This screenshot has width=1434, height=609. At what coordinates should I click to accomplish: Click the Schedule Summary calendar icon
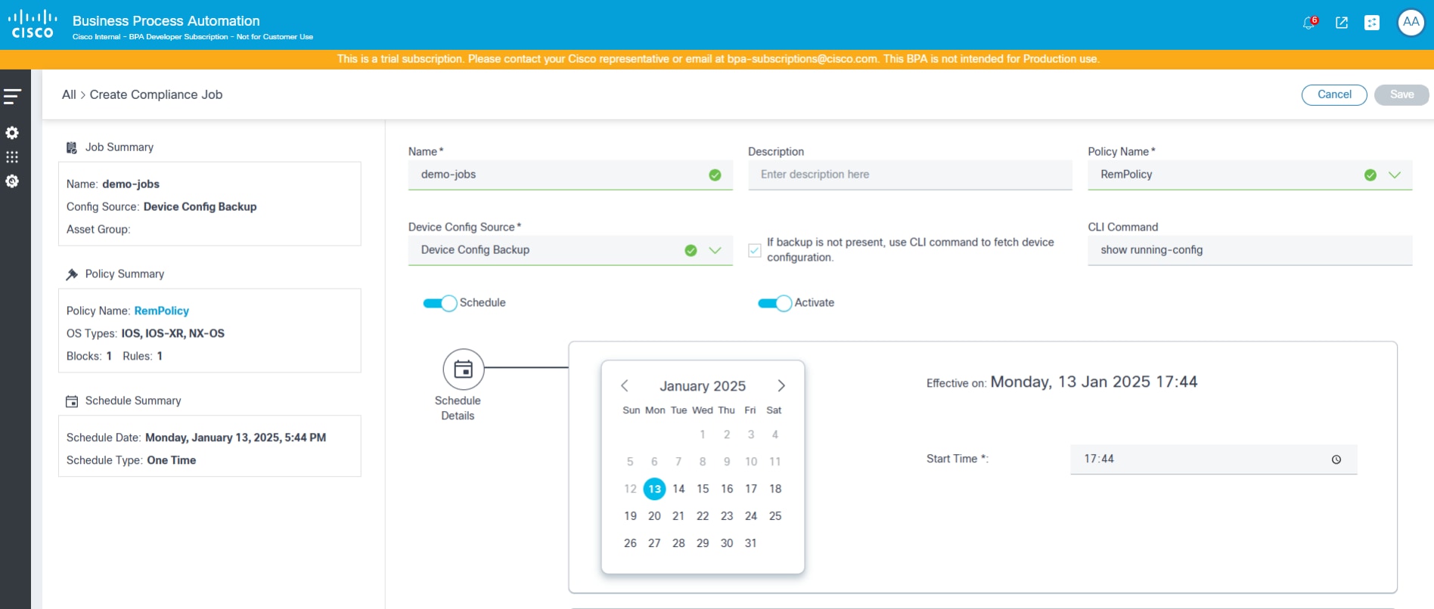coord(72,401)
